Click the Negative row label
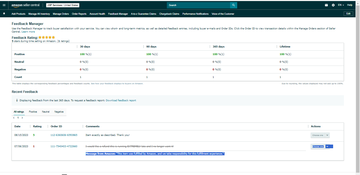Image resolution: width=360 pixels, height=175 pixels. point(20,70)
